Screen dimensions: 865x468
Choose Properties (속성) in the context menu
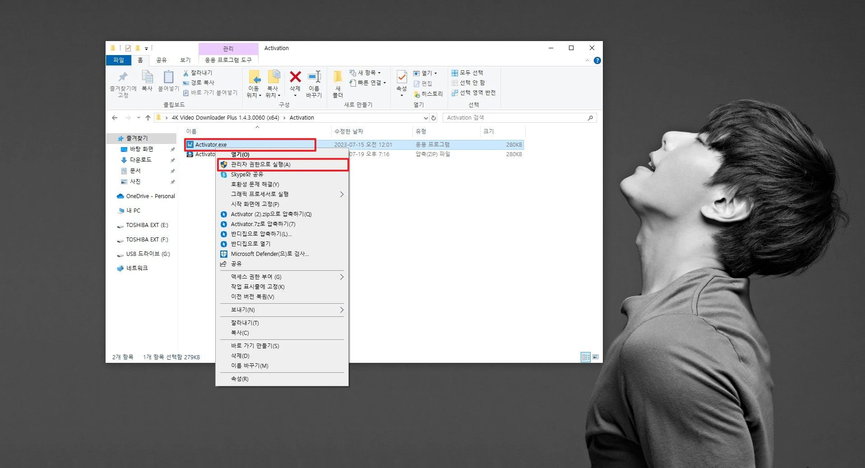[x=282, y=379]
